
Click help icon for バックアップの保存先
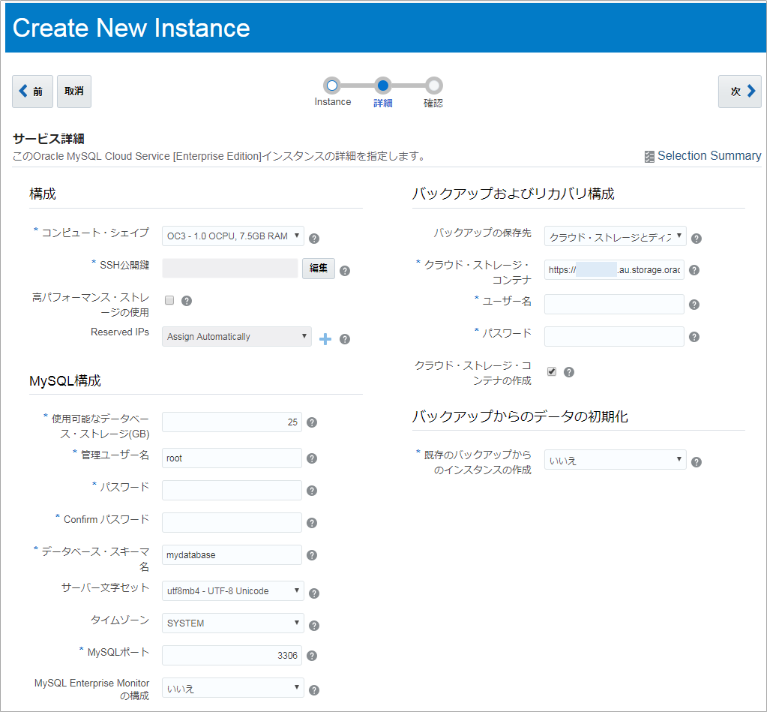pyautogui.click(x=697, y=239)
